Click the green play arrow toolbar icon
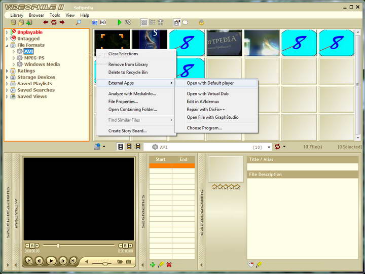Image resolution: width=365 pixels, height=274 pixels. coord(119,22)
